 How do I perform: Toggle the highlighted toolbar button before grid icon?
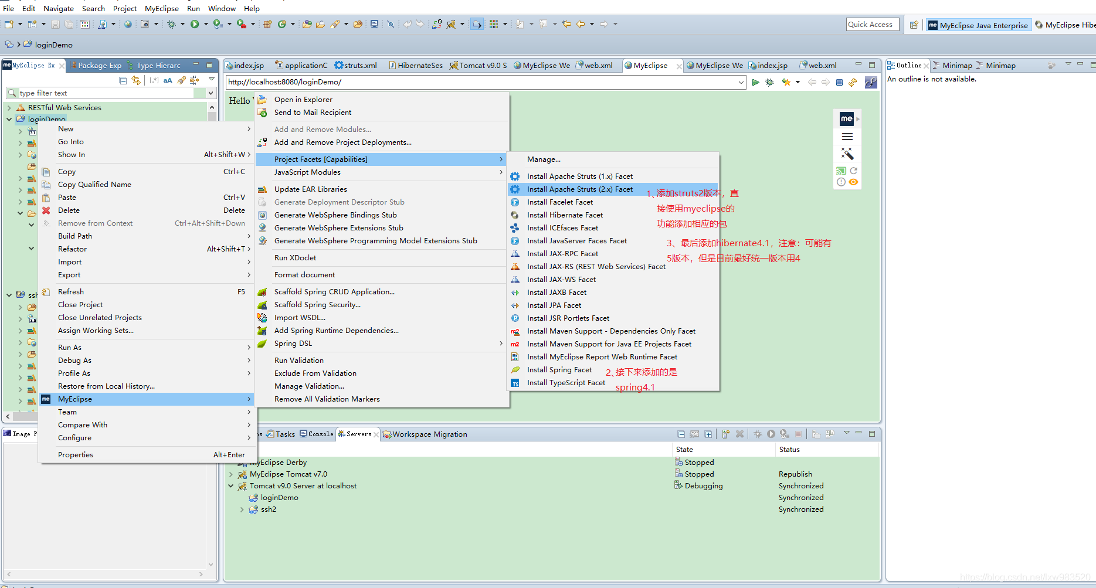point(477,24)
